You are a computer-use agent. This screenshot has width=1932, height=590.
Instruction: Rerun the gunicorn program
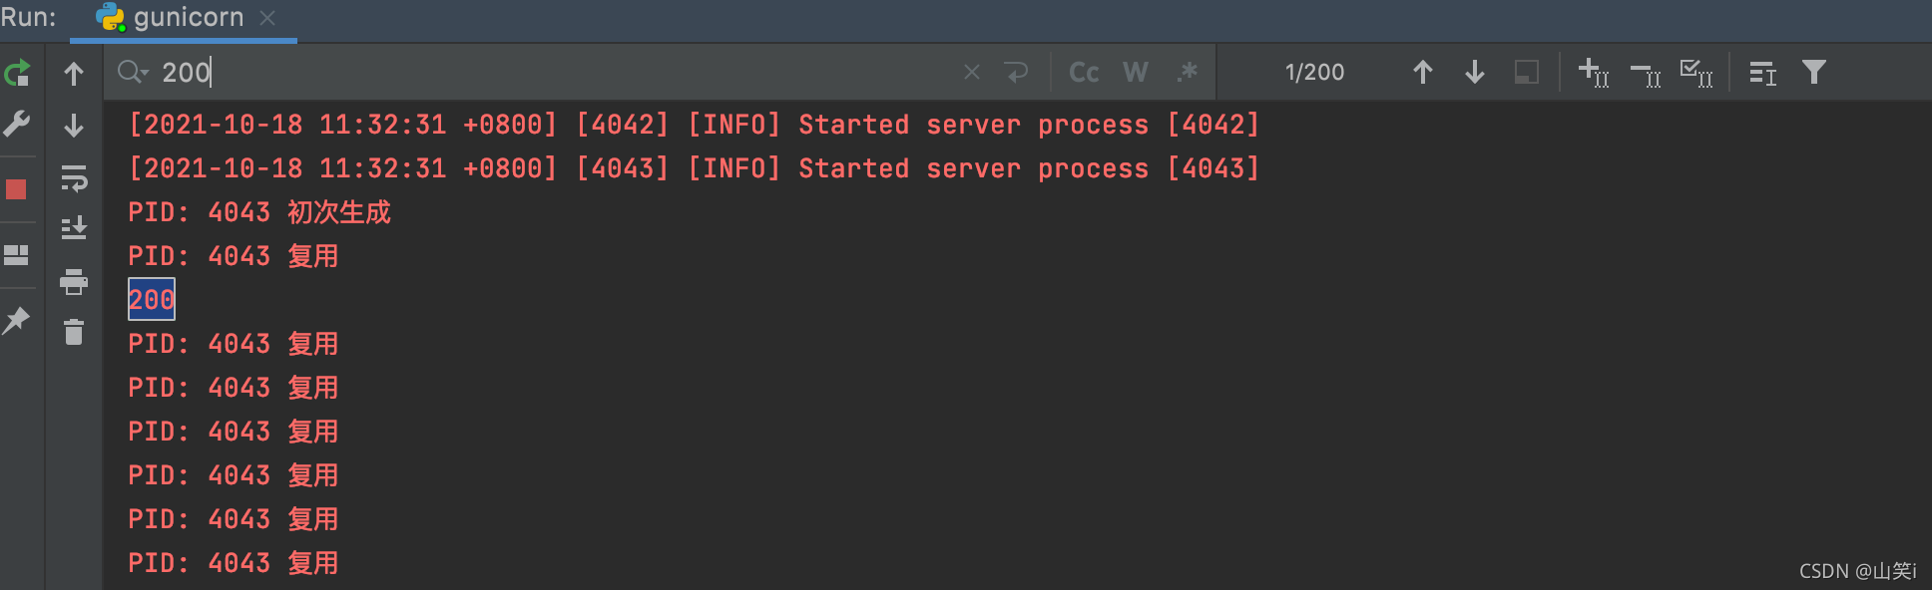coord(16,73)
